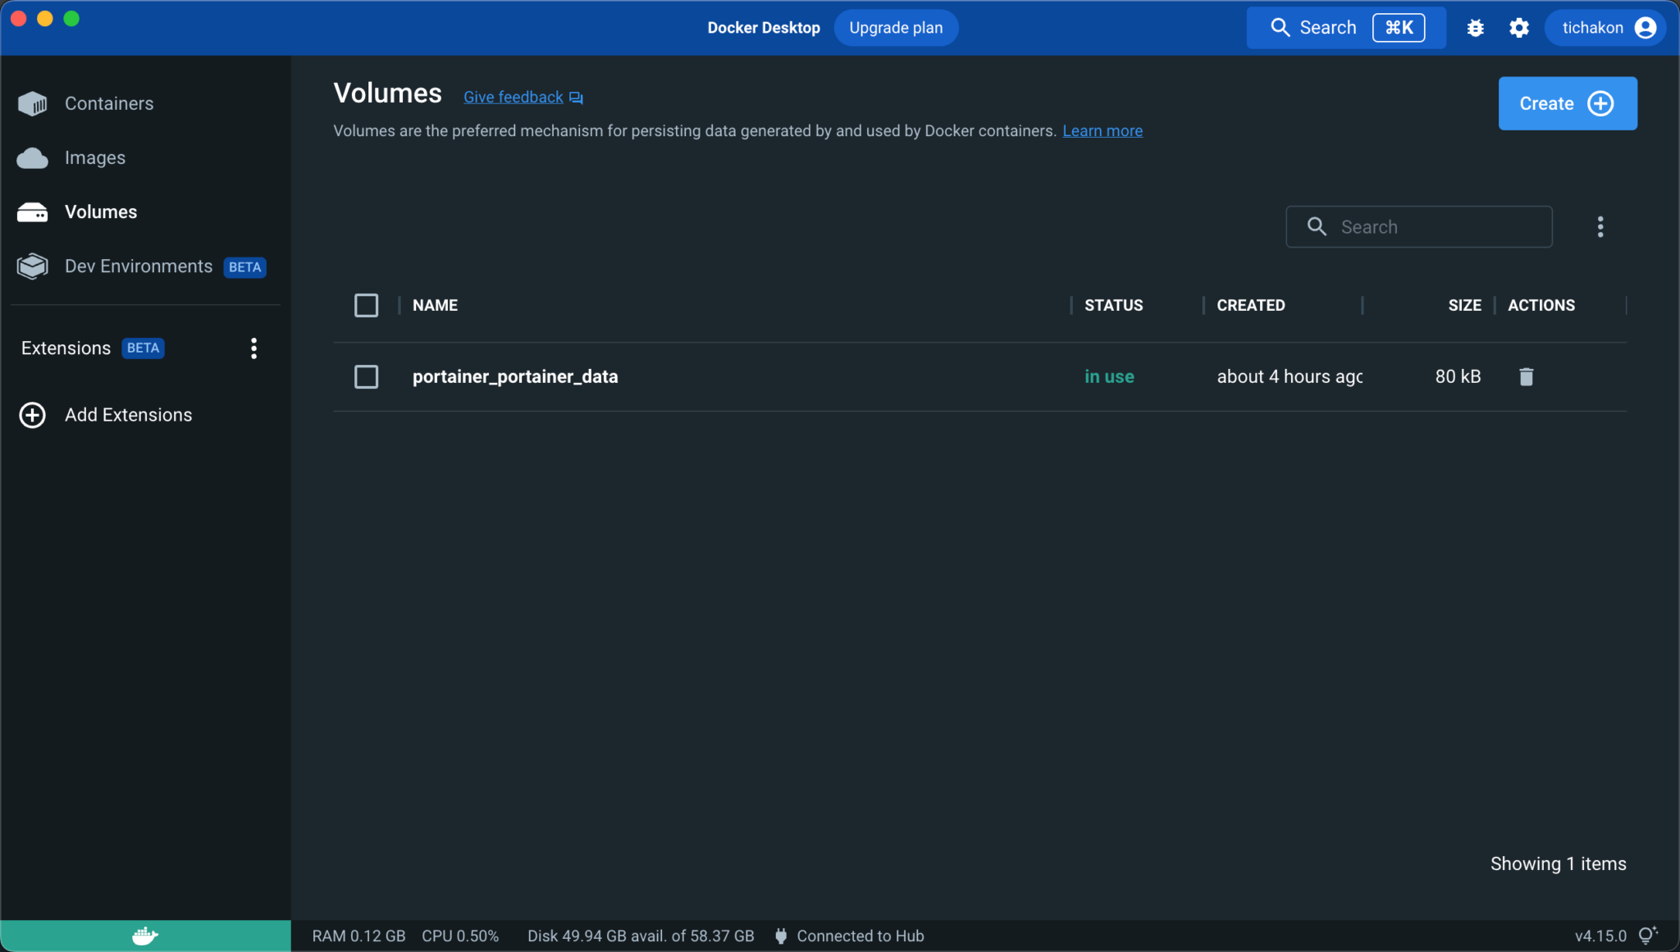
Task: Click the Containers sidebar icon
Action: [x=33, y=103]
